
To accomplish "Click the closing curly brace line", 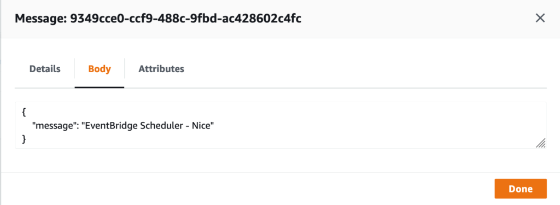I will click(24, 139).
